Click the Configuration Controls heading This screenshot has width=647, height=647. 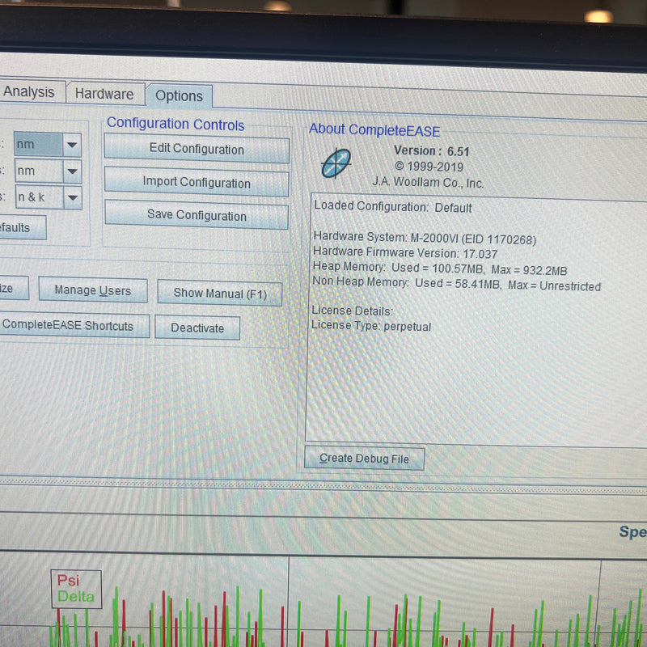point(175,125)
